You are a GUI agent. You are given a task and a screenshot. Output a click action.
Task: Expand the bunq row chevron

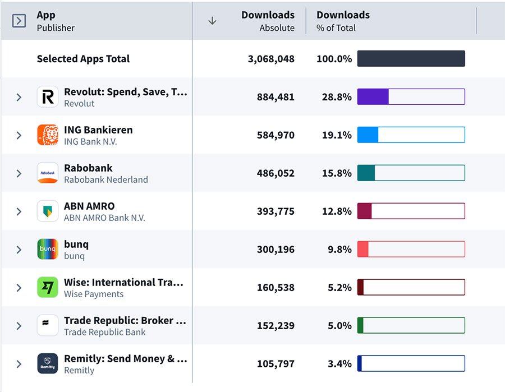[19, 250]
